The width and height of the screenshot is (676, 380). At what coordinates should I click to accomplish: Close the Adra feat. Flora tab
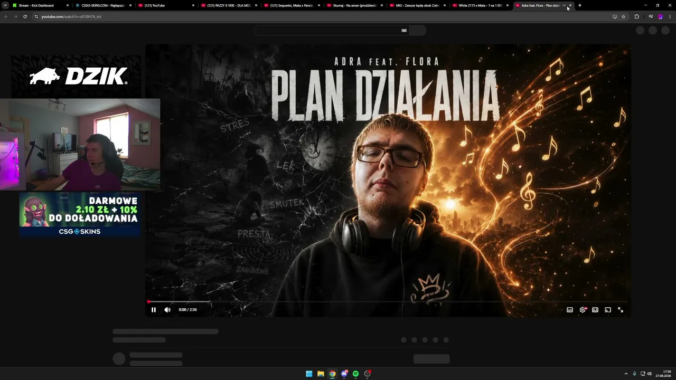pos(570,5)
